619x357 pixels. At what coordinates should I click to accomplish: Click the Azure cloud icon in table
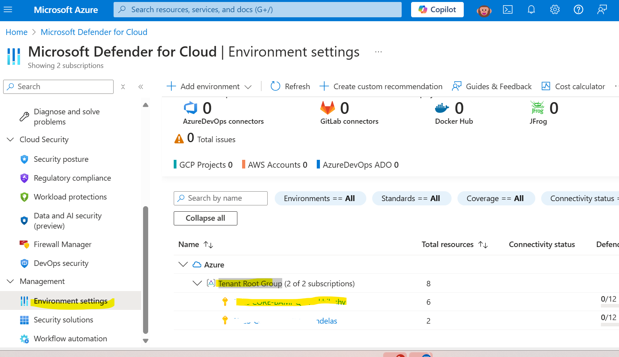(197, 265)
